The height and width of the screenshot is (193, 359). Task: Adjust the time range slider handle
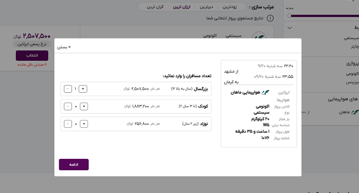(x=289, y=16)
